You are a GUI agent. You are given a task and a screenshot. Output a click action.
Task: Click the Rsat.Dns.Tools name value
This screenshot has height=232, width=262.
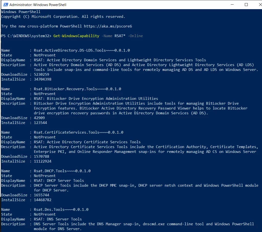pos(61,209)
